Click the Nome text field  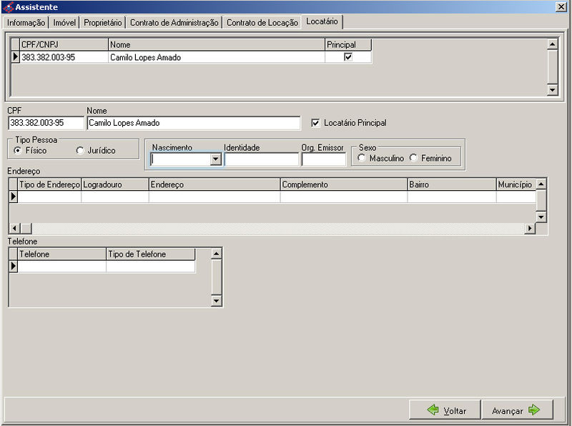[x=193, y=123]
